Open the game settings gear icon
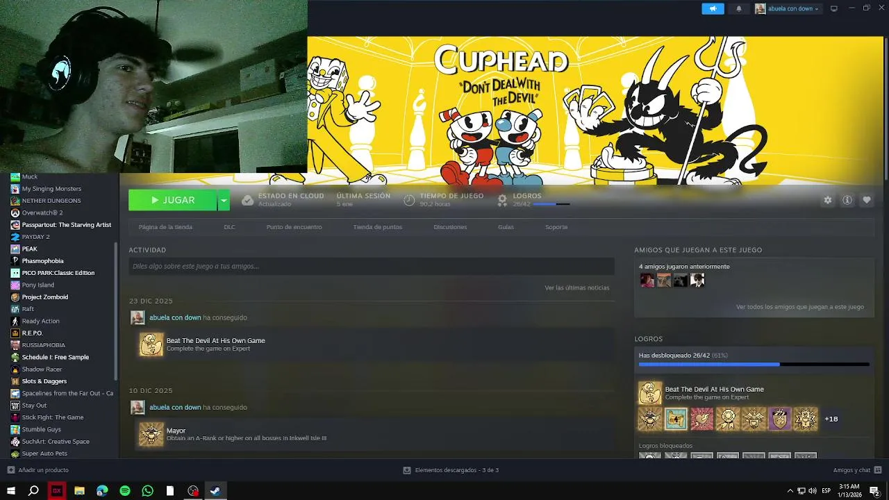Screen dimensions: 889x500 [827, 200]
